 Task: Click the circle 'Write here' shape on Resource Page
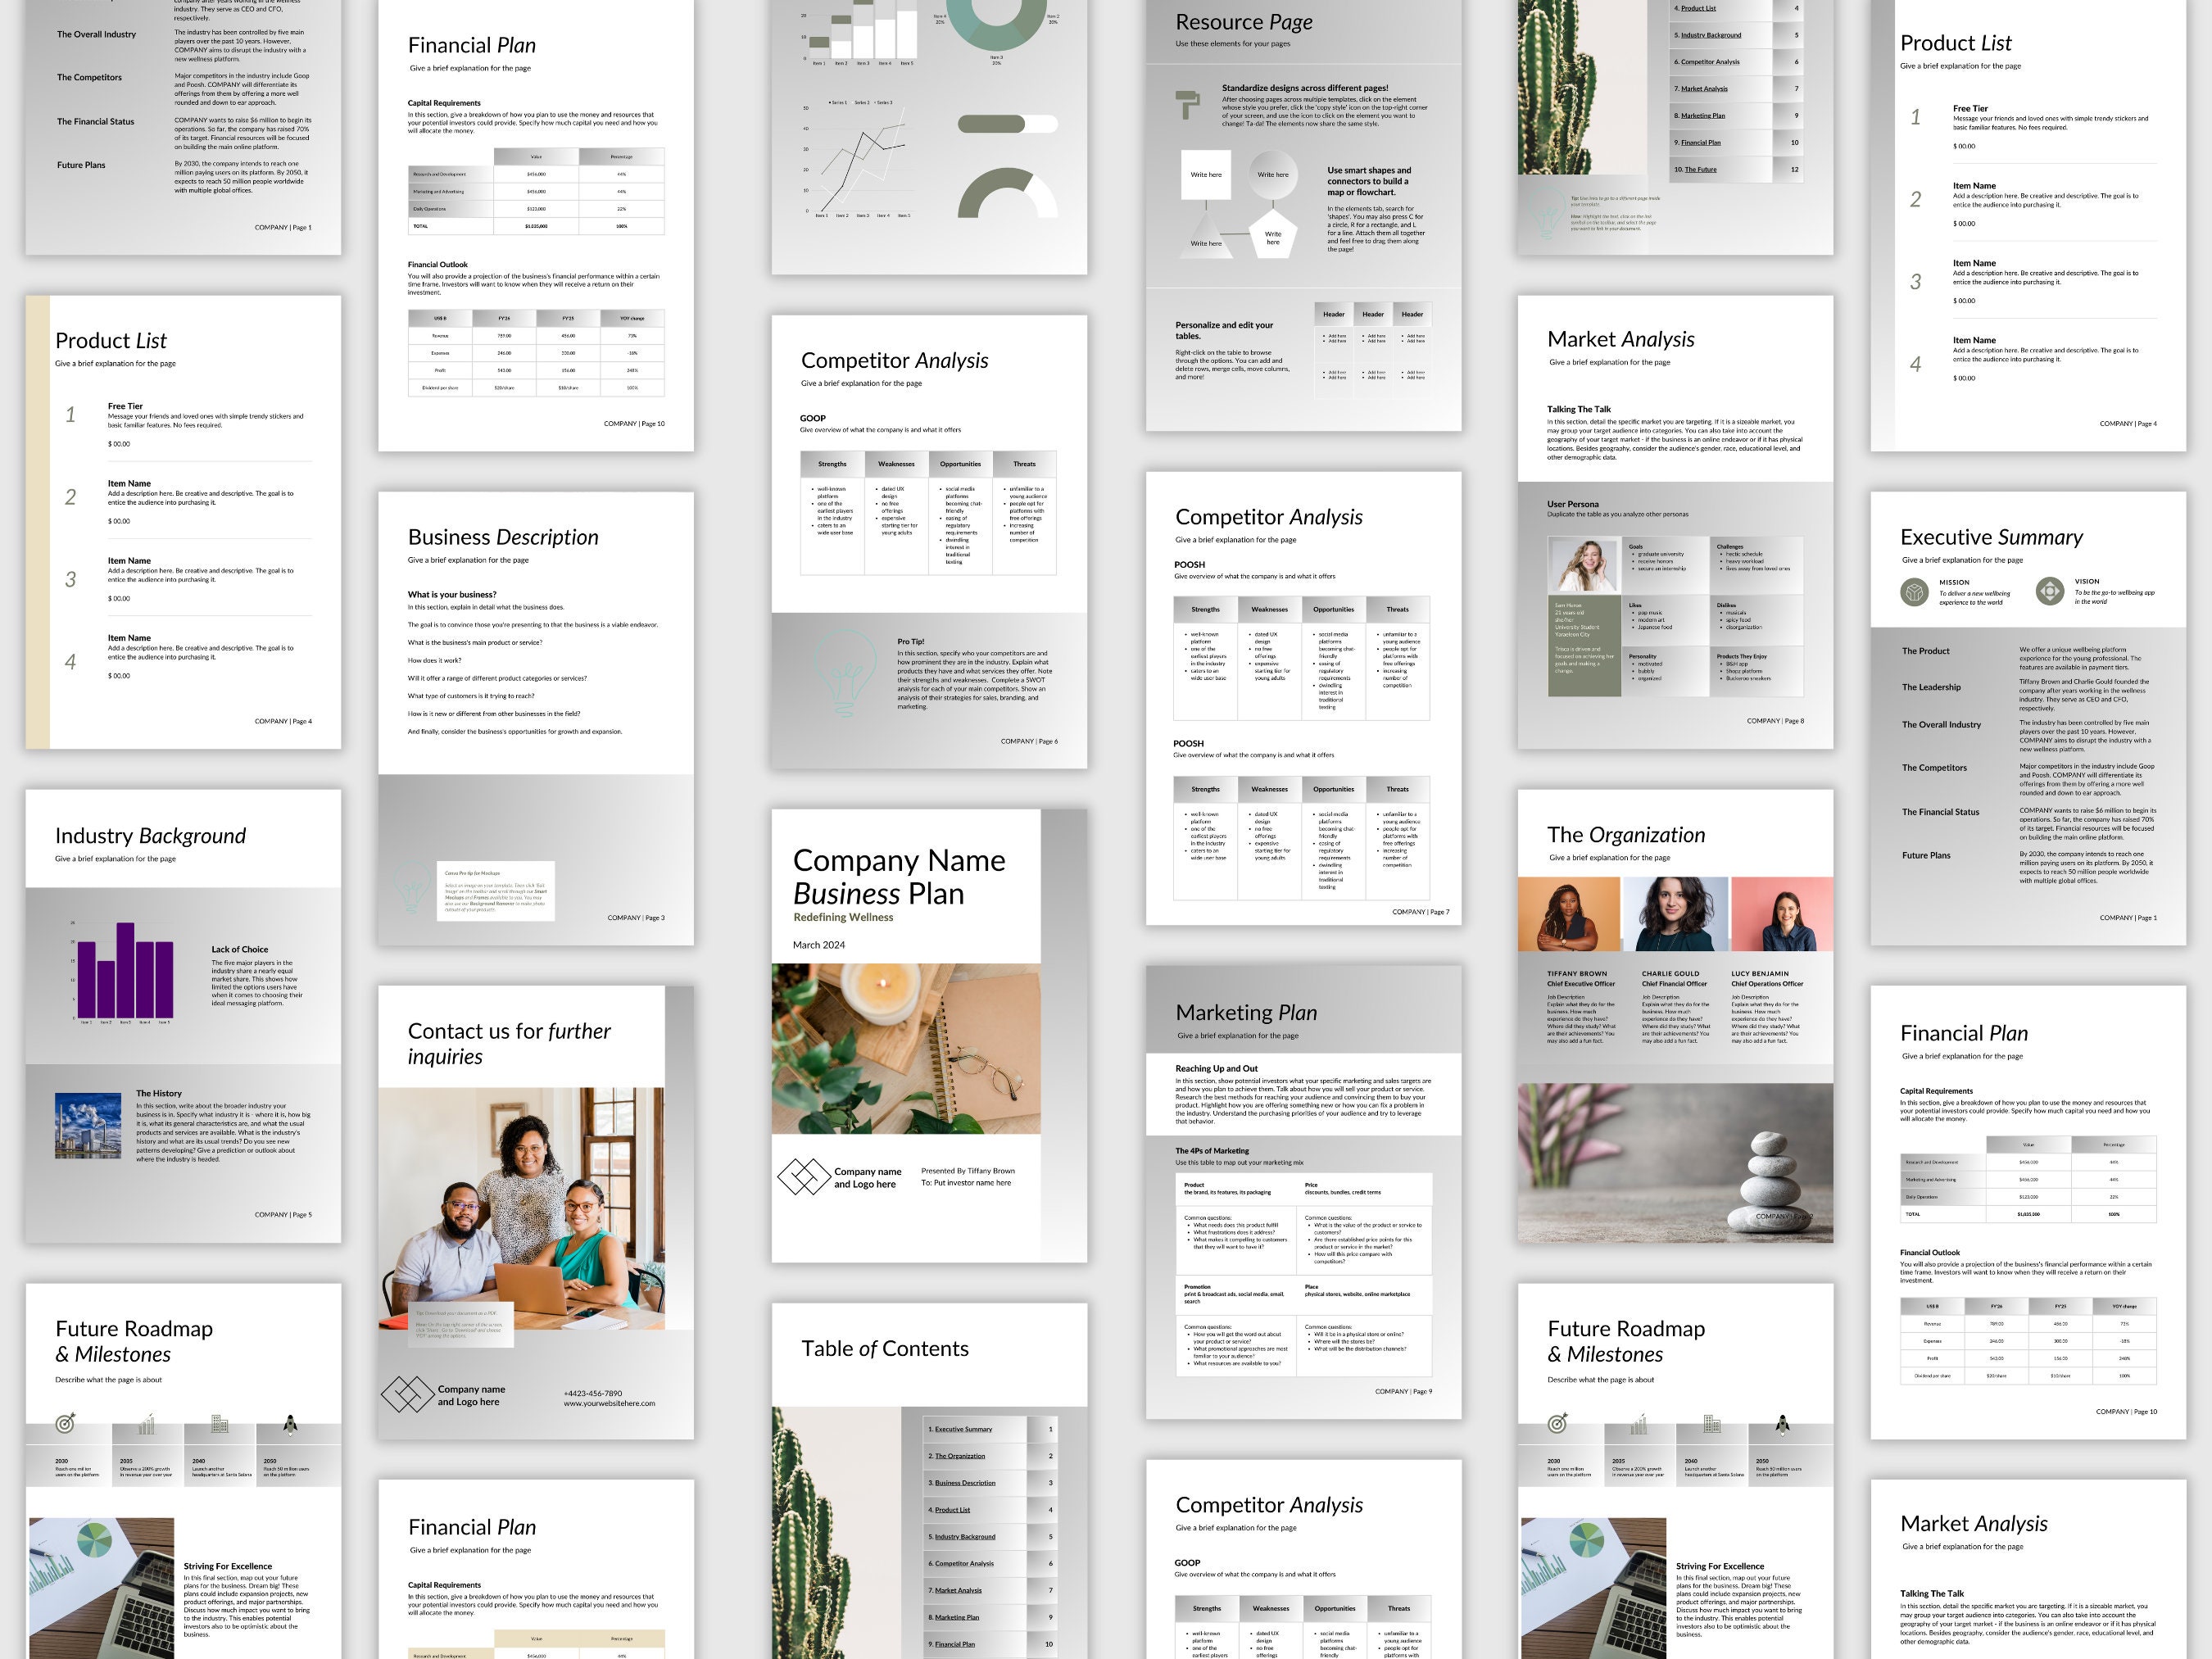click(1272, 174)
